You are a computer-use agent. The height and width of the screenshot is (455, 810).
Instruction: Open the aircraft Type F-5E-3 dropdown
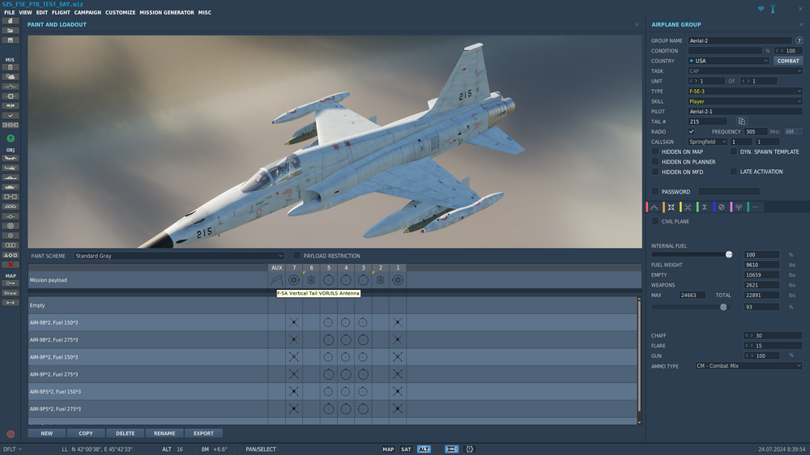(x=745, y=91)
